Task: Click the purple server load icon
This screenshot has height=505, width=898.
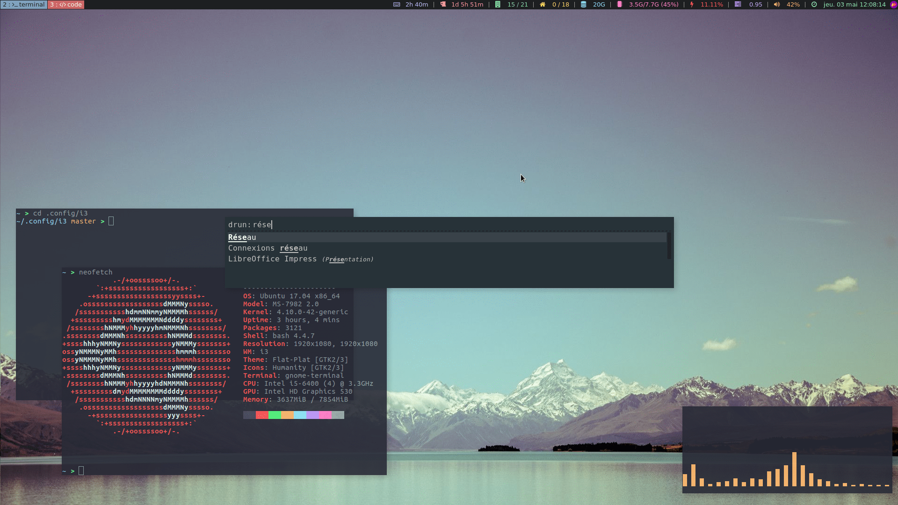Action: (x=738, y=4)
